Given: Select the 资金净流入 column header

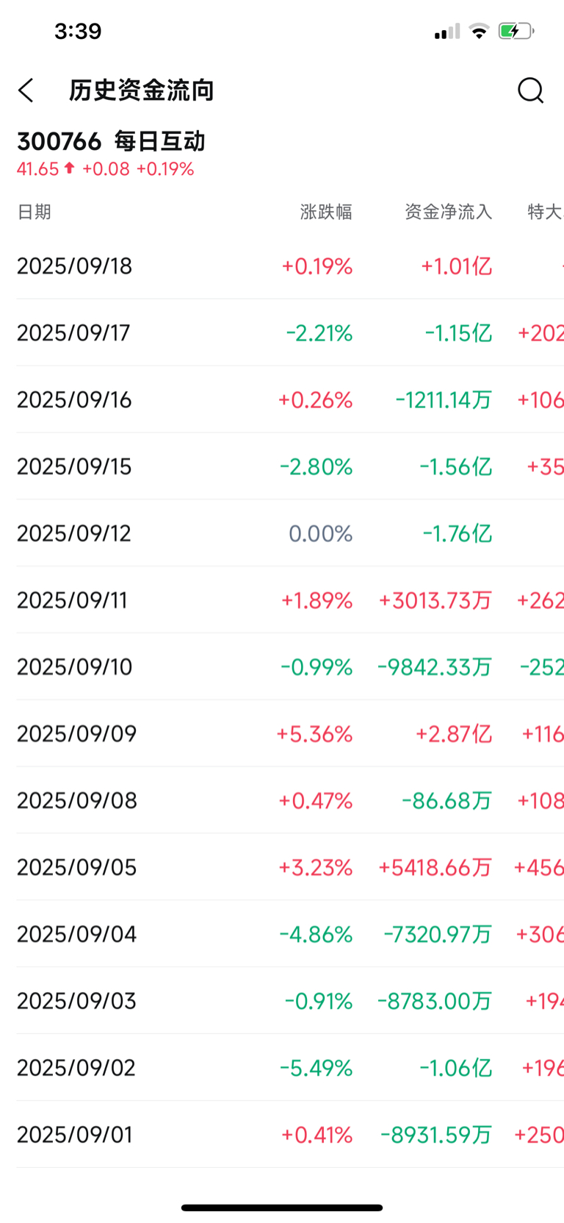Looking at the screenshot, I should pos(448,212).
